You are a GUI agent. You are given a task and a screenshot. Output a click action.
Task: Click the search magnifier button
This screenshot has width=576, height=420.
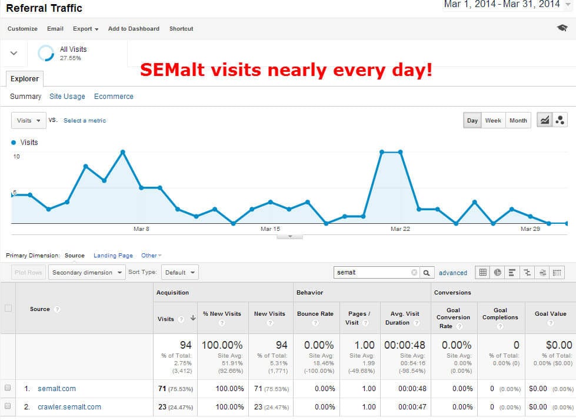coord(427,273)
